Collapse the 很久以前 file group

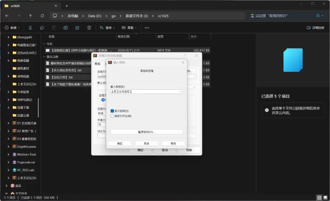coord(44,57)
